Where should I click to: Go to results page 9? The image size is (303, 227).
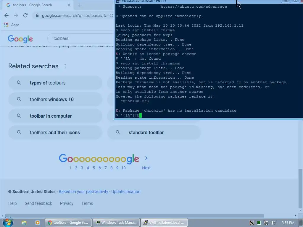click(117, 168)
